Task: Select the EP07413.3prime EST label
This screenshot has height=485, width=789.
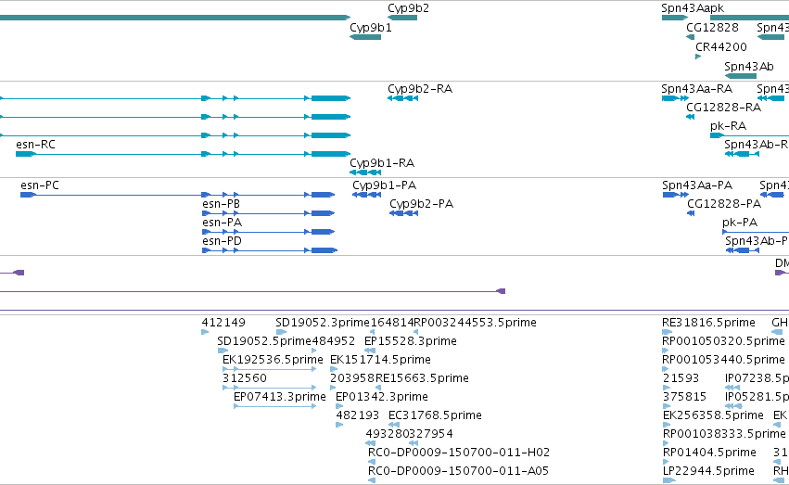Action: coord(280,397)
